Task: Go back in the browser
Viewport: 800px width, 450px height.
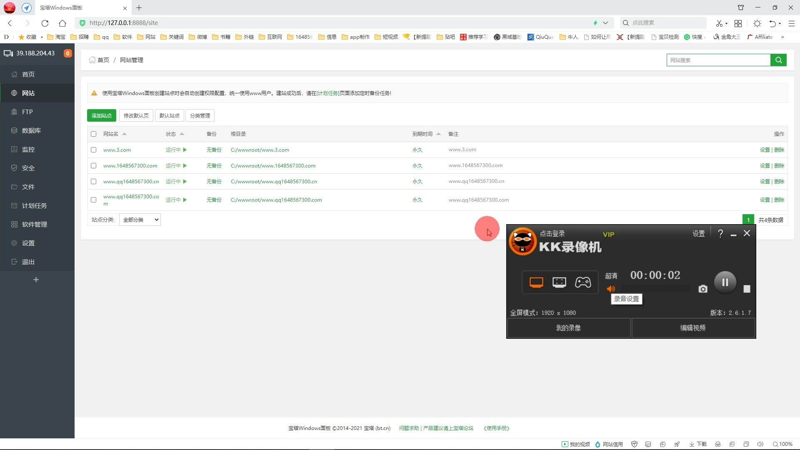Action: (10, 23)
